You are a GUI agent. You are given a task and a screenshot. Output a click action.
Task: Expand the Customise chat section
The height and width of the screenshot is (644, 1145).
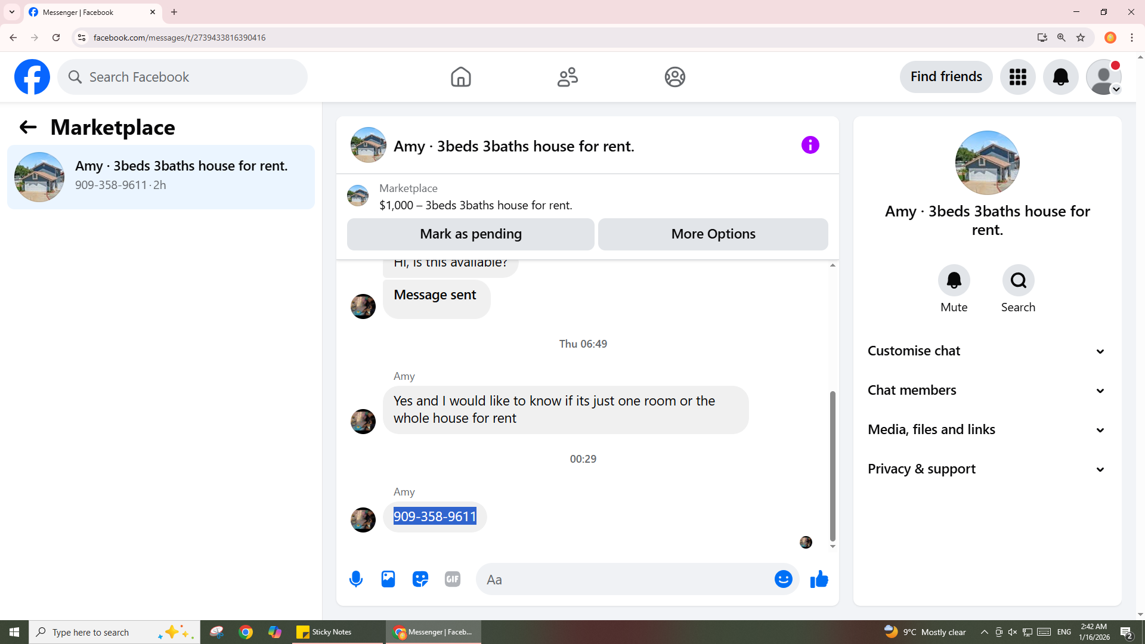pos(987,351)
